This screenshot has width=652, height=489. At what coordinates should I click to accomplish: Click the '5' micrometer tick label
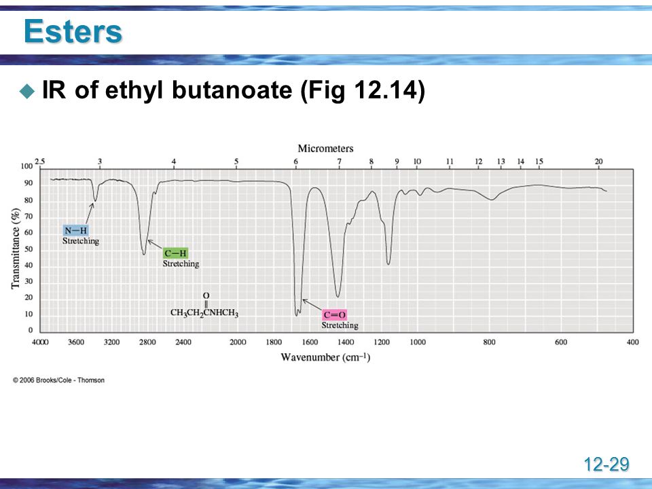coord(236,162)
